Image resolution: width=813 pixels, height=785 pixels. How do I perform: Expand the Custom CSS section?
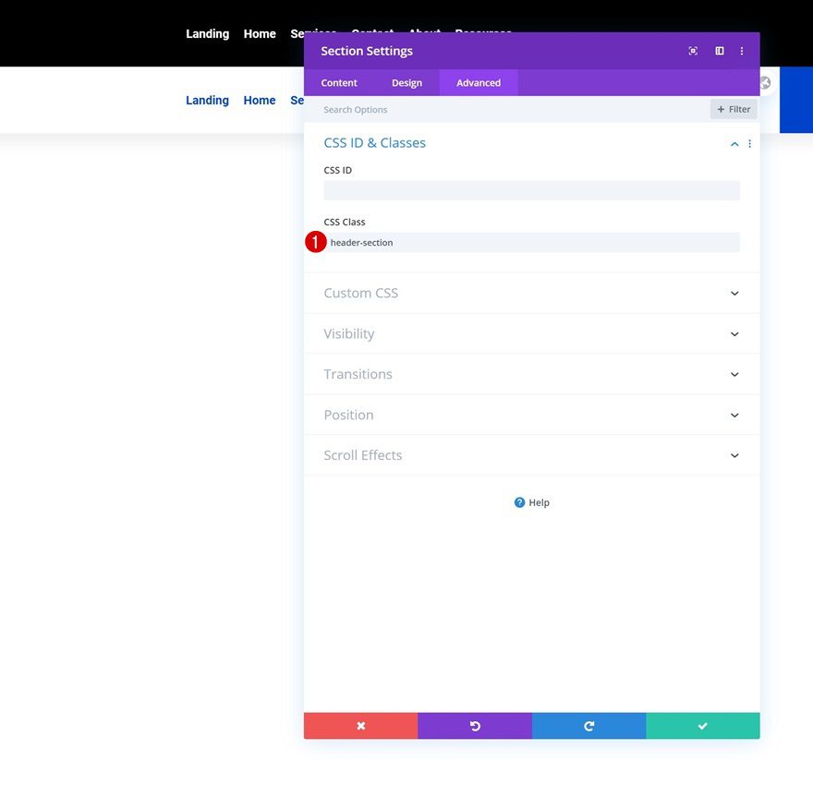pos(531,294)
